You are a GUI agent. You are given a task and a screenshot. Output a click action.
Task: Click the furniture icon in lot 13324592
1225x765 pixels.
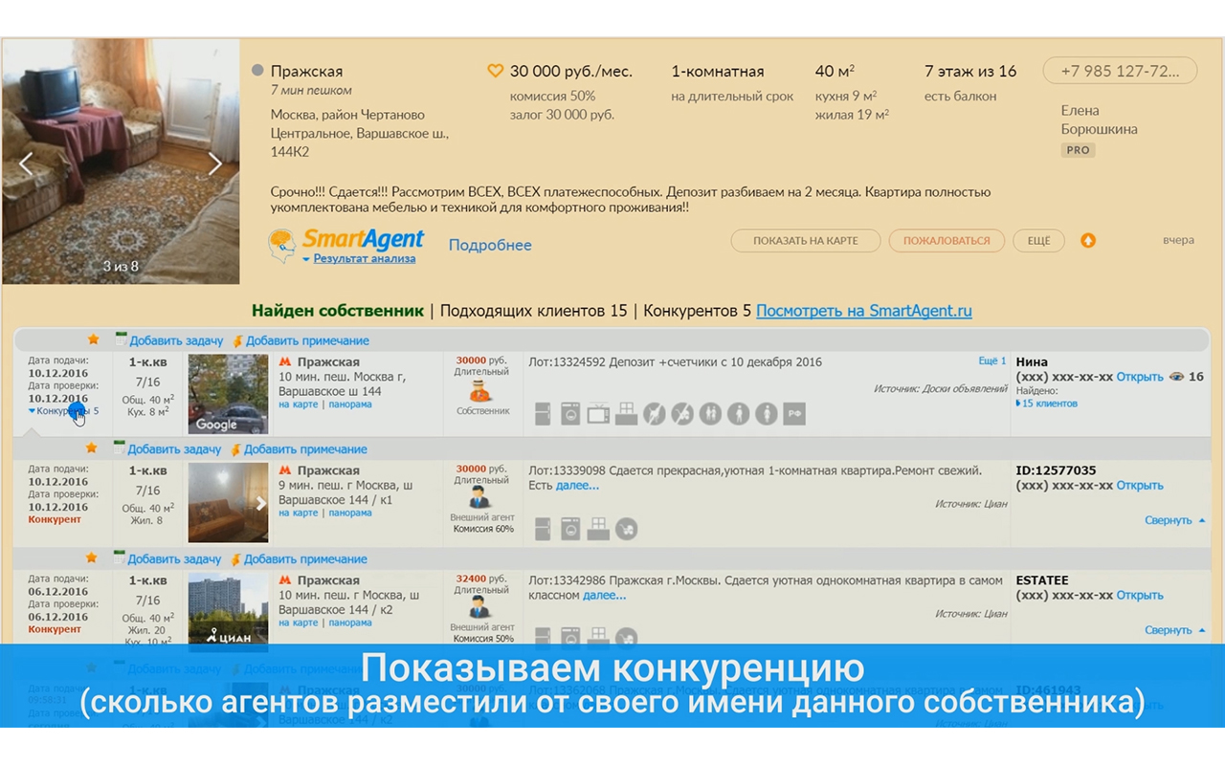click(626, 414)
